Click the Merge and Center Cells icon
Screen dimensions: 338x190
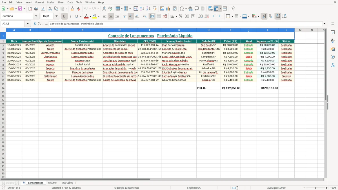152,16
